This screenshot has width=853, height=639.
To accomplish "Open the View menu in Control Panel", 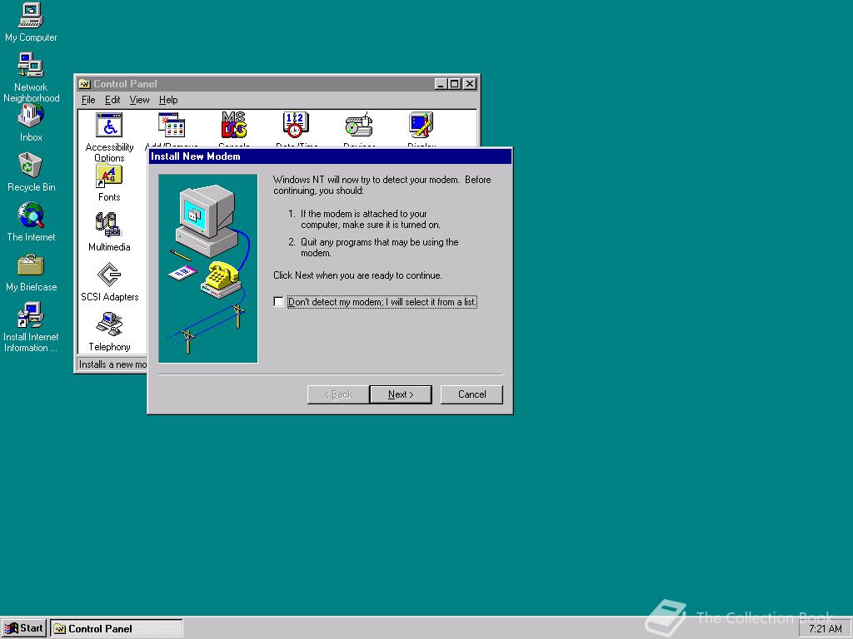I will (x=139, y=100).
